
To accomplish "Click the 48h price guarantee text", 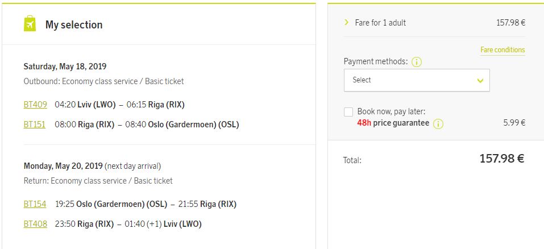I will click(x=393, y=123).
